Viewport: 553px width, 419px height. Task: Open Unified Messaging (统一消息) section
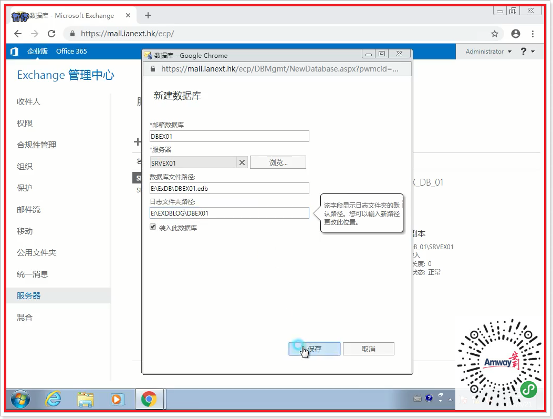click(33, 274)
